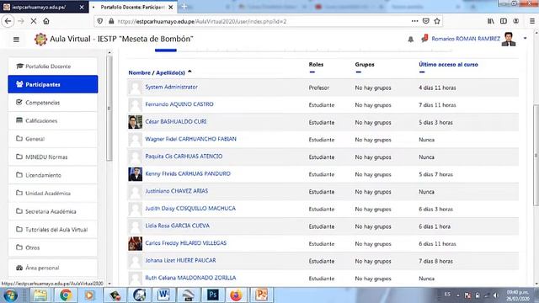539x303 pixels.
Task: Select Participantes in sidebar
Action: click(53, 84)
